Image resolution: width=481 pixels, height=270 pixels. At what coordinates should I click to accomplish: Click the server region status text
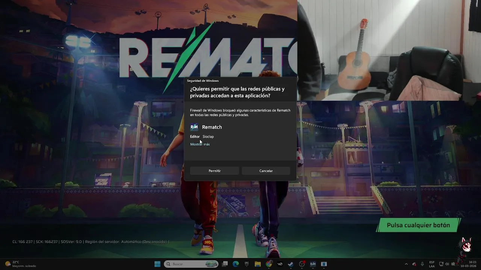pos(127,242)
